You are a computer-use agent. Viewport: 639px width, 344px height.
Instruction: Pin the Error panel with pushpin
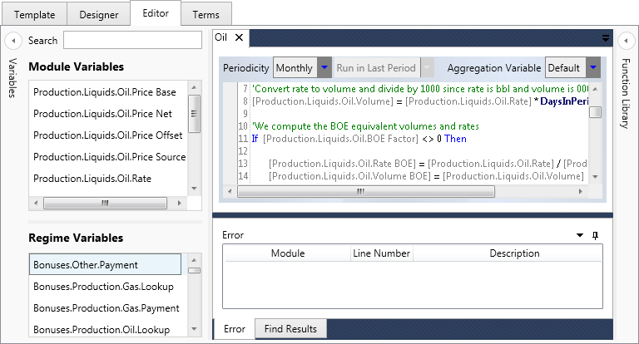click(596, 235)
